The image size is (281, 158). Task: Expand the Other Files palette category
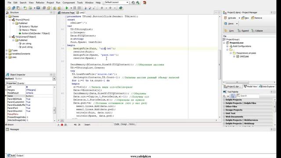(224, 107)
